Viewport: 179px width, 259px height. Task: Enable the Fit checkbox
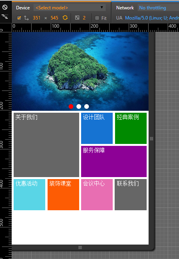coord(97,18)
